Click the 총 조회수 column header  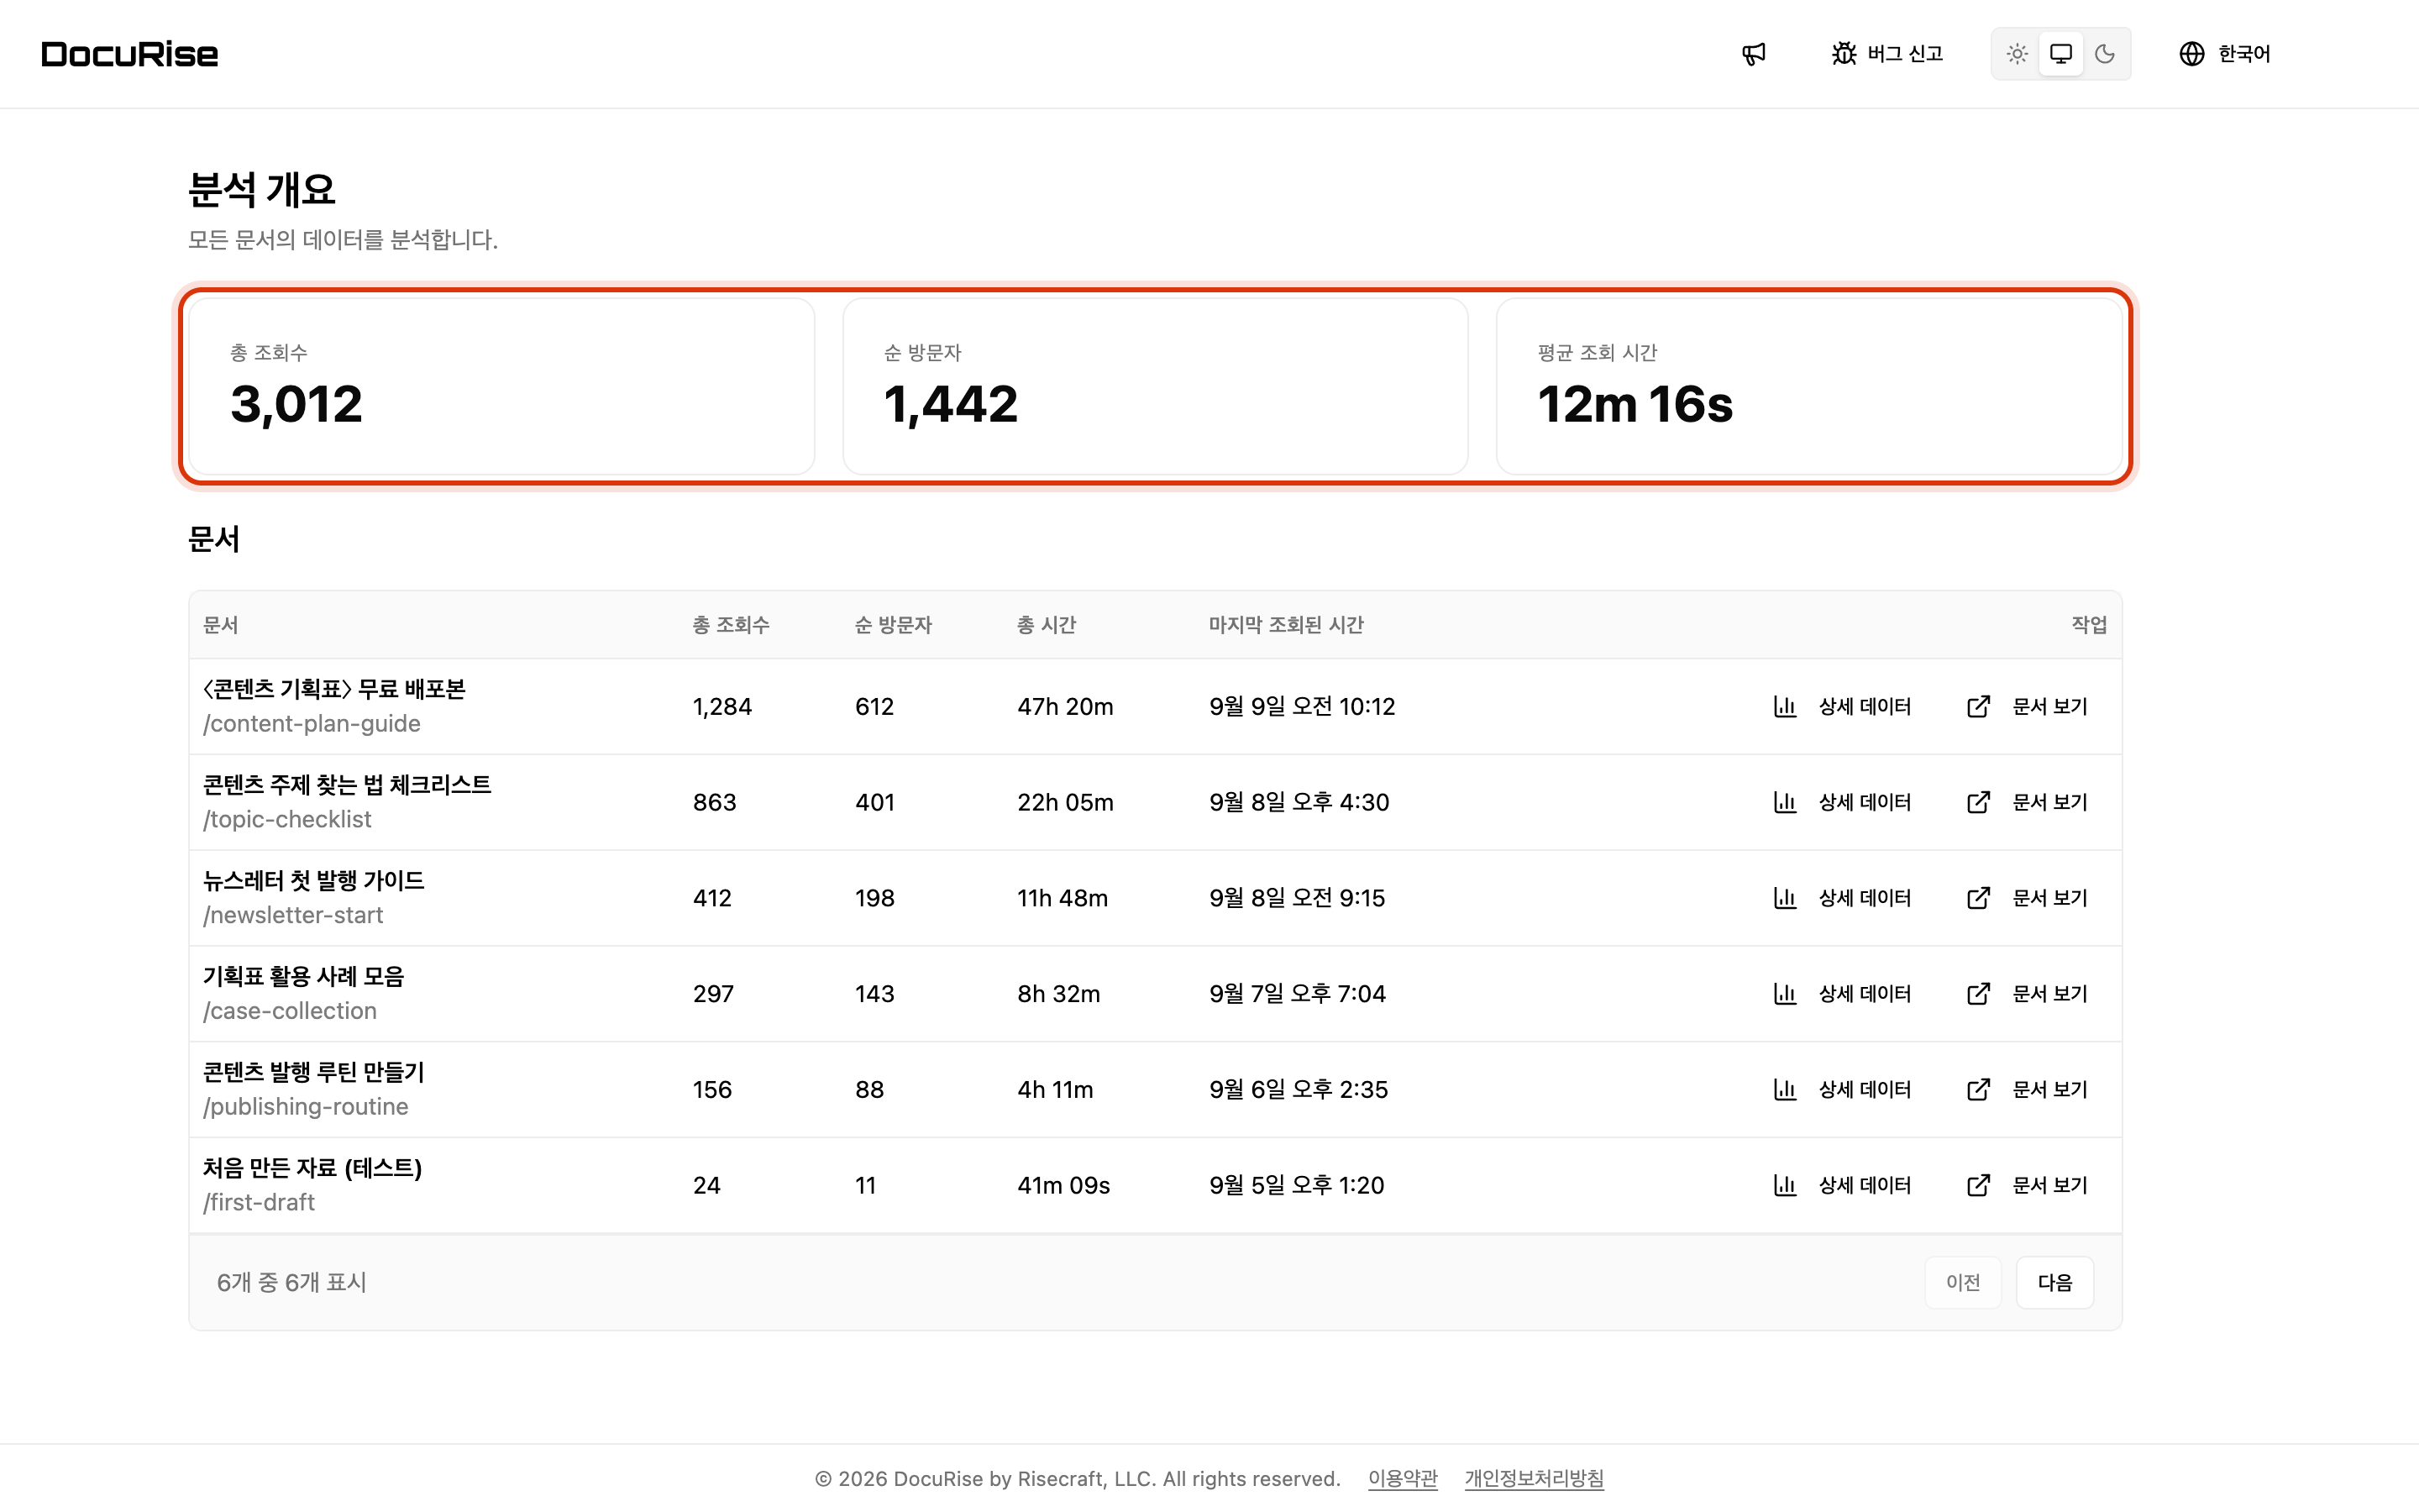731,625
